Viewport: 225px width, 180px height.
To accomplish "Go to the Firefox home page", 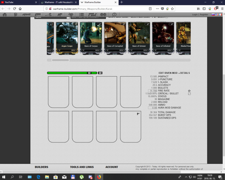I will (20, 9).
